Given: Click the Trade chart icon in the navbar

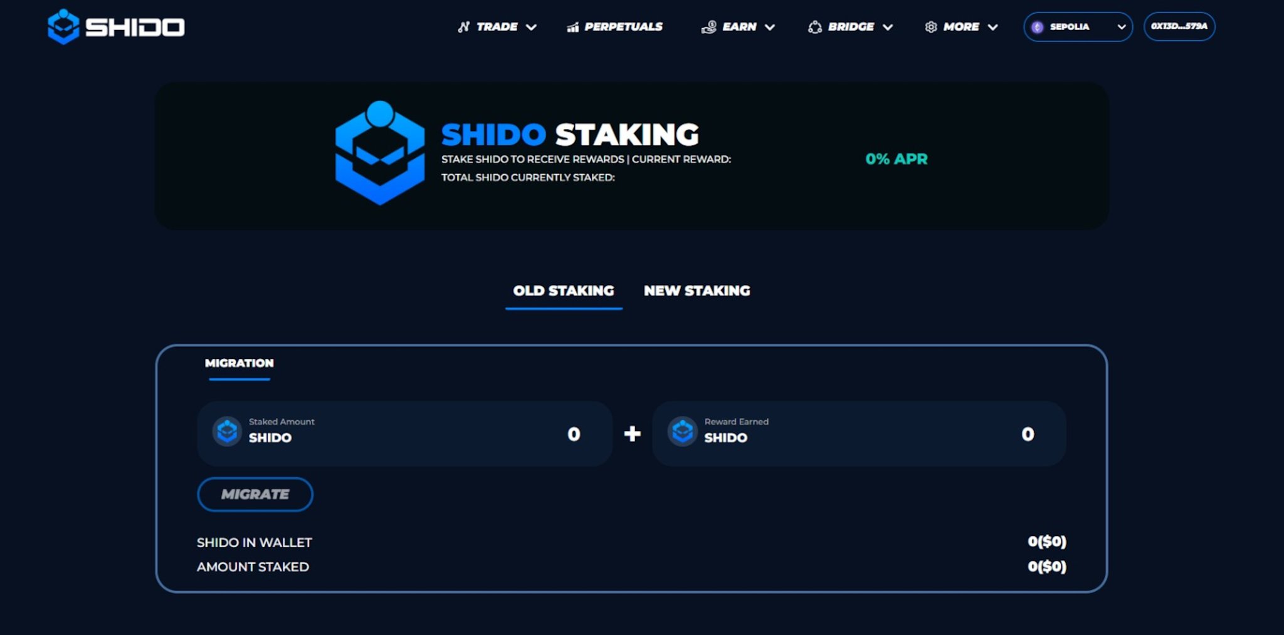Looking at the screenshot, I should click(463, 27).
